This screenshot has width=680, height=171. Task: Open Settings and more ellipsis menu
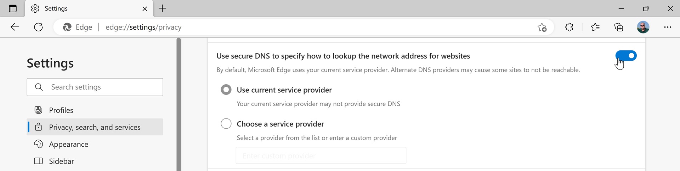pos(668,27)
